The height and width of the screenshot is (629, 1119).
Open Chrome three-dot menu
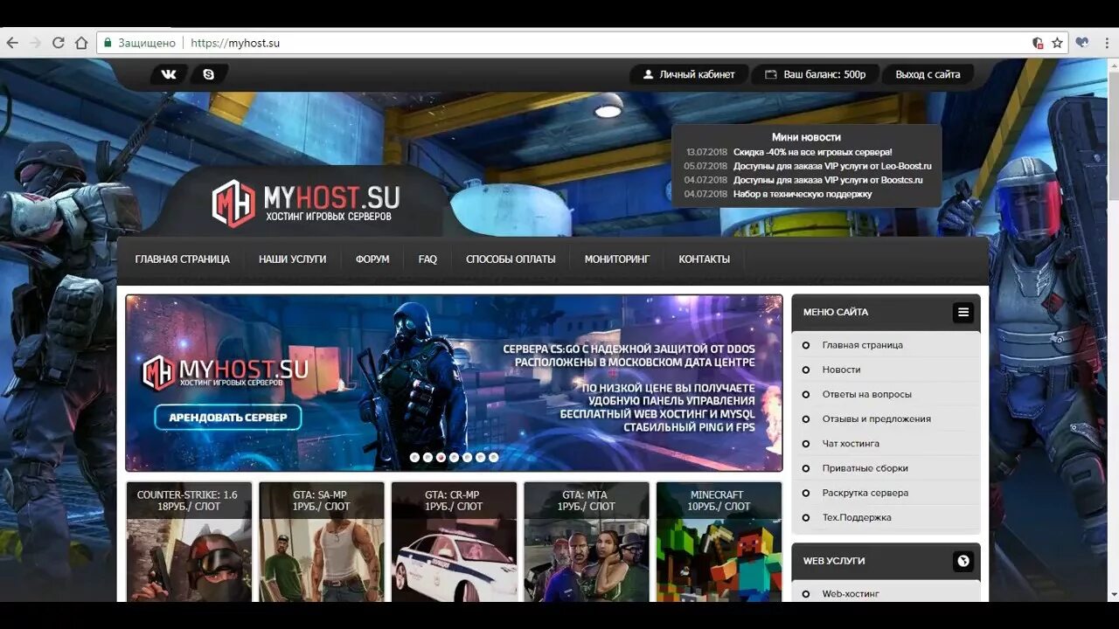click(x=1105, y=42)
